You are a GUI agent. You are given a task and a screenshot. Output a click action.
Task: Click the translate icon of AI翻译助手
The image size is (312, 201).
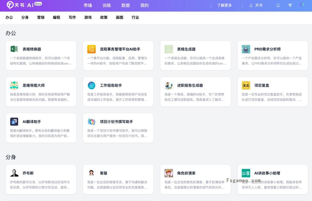(14, 122)
